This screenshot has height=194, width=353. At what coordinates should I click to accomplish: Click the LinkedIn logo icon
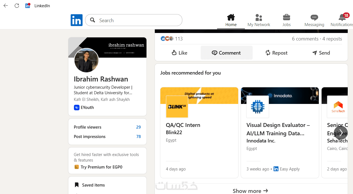coord(76,20)
